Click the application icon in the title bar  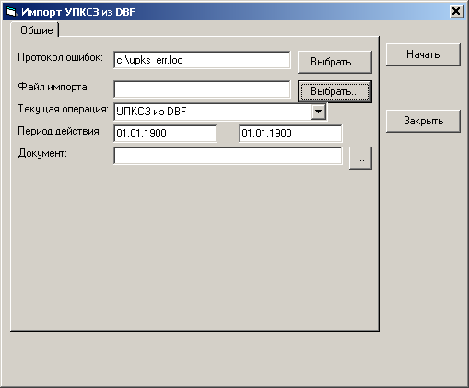(x=12, y=12)
